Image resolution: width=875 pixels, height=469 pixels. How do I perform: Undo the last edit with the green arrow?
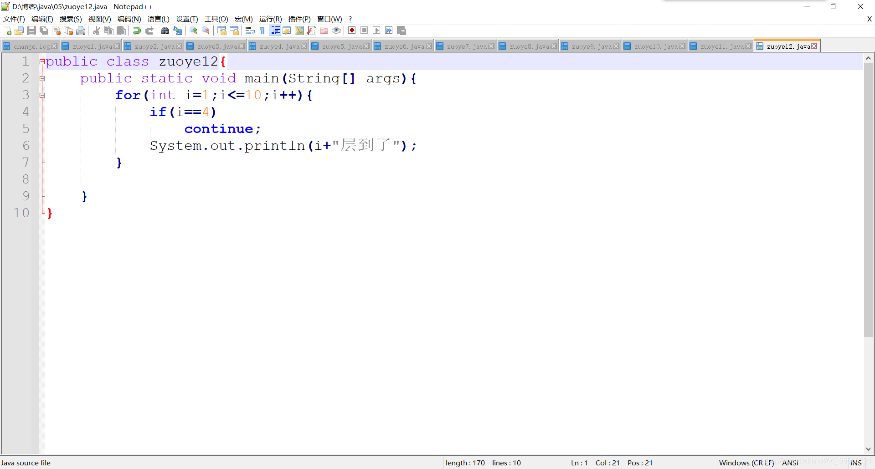pyautogui.click(x=137, y=31)
